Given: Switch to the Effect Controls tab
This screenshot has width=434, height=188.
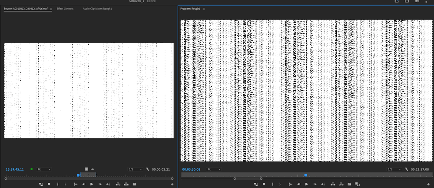Looking at the screenshot, I should point(65,9).
